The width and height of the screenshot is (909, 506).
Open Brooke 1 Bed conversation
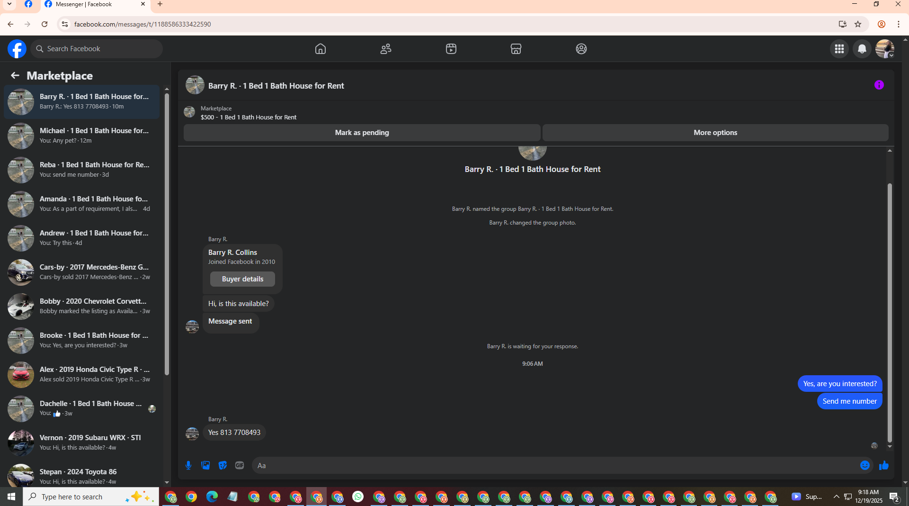(81, 341)
